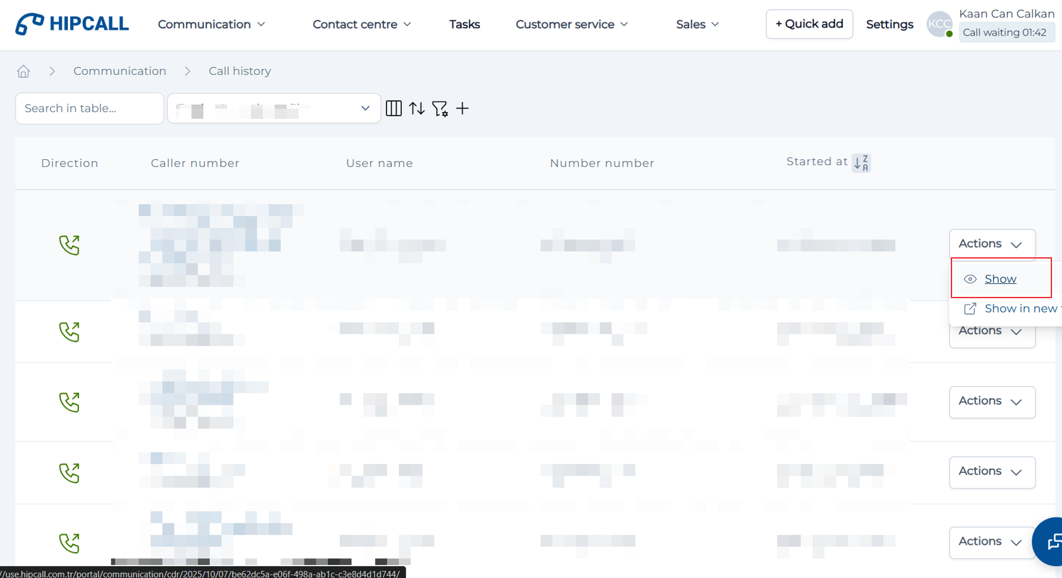Toggle Started at sort order icon
The height and width of the screenshot is (578, 1062).
(861, 162)
